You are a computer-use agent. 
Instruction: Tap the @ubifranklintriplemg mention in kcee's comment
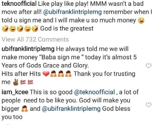pos(71,109)
